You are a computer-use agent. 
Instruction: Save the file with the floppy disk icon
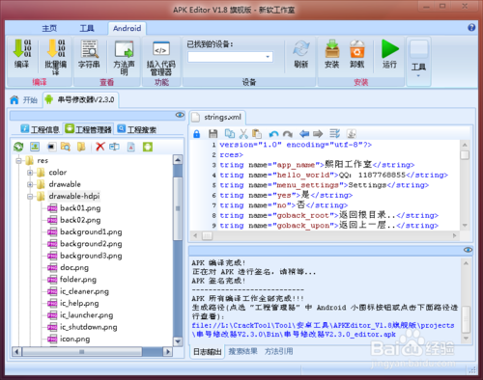click(213, 134)
